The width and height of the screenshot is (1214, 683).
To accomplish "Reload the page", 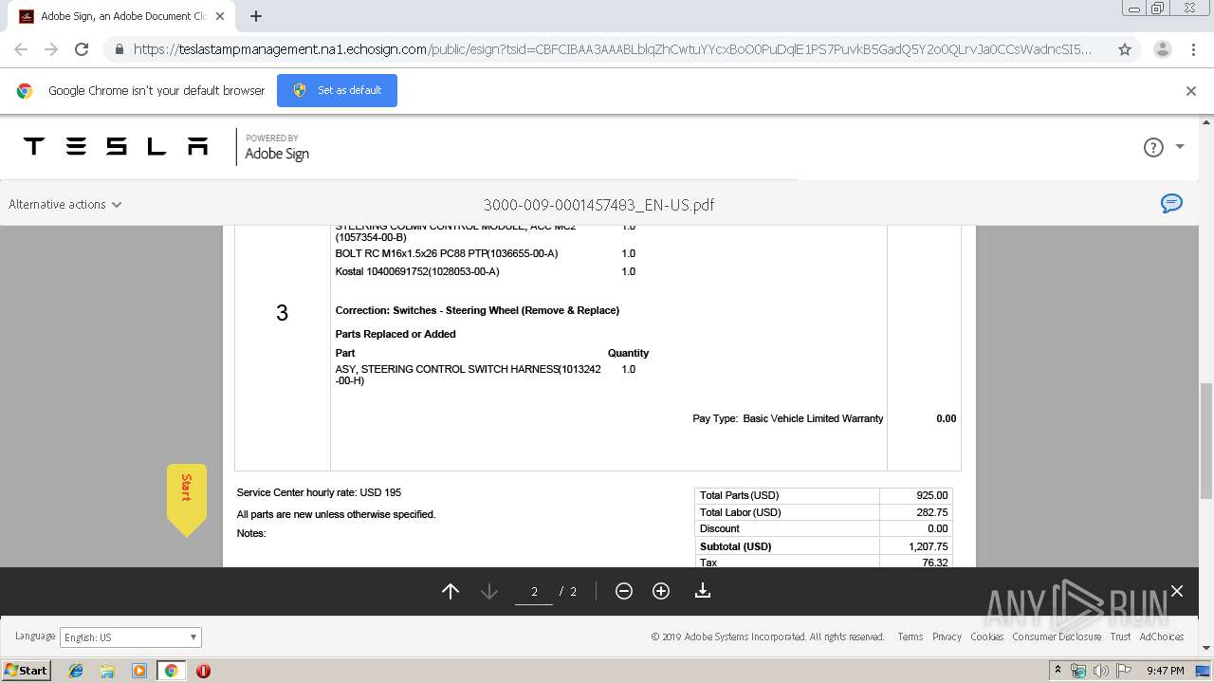I will click(82, 49).
